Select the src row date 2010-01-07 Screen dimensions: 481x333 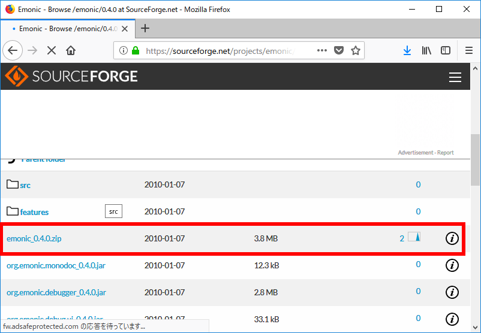click(x=165, y=184)
